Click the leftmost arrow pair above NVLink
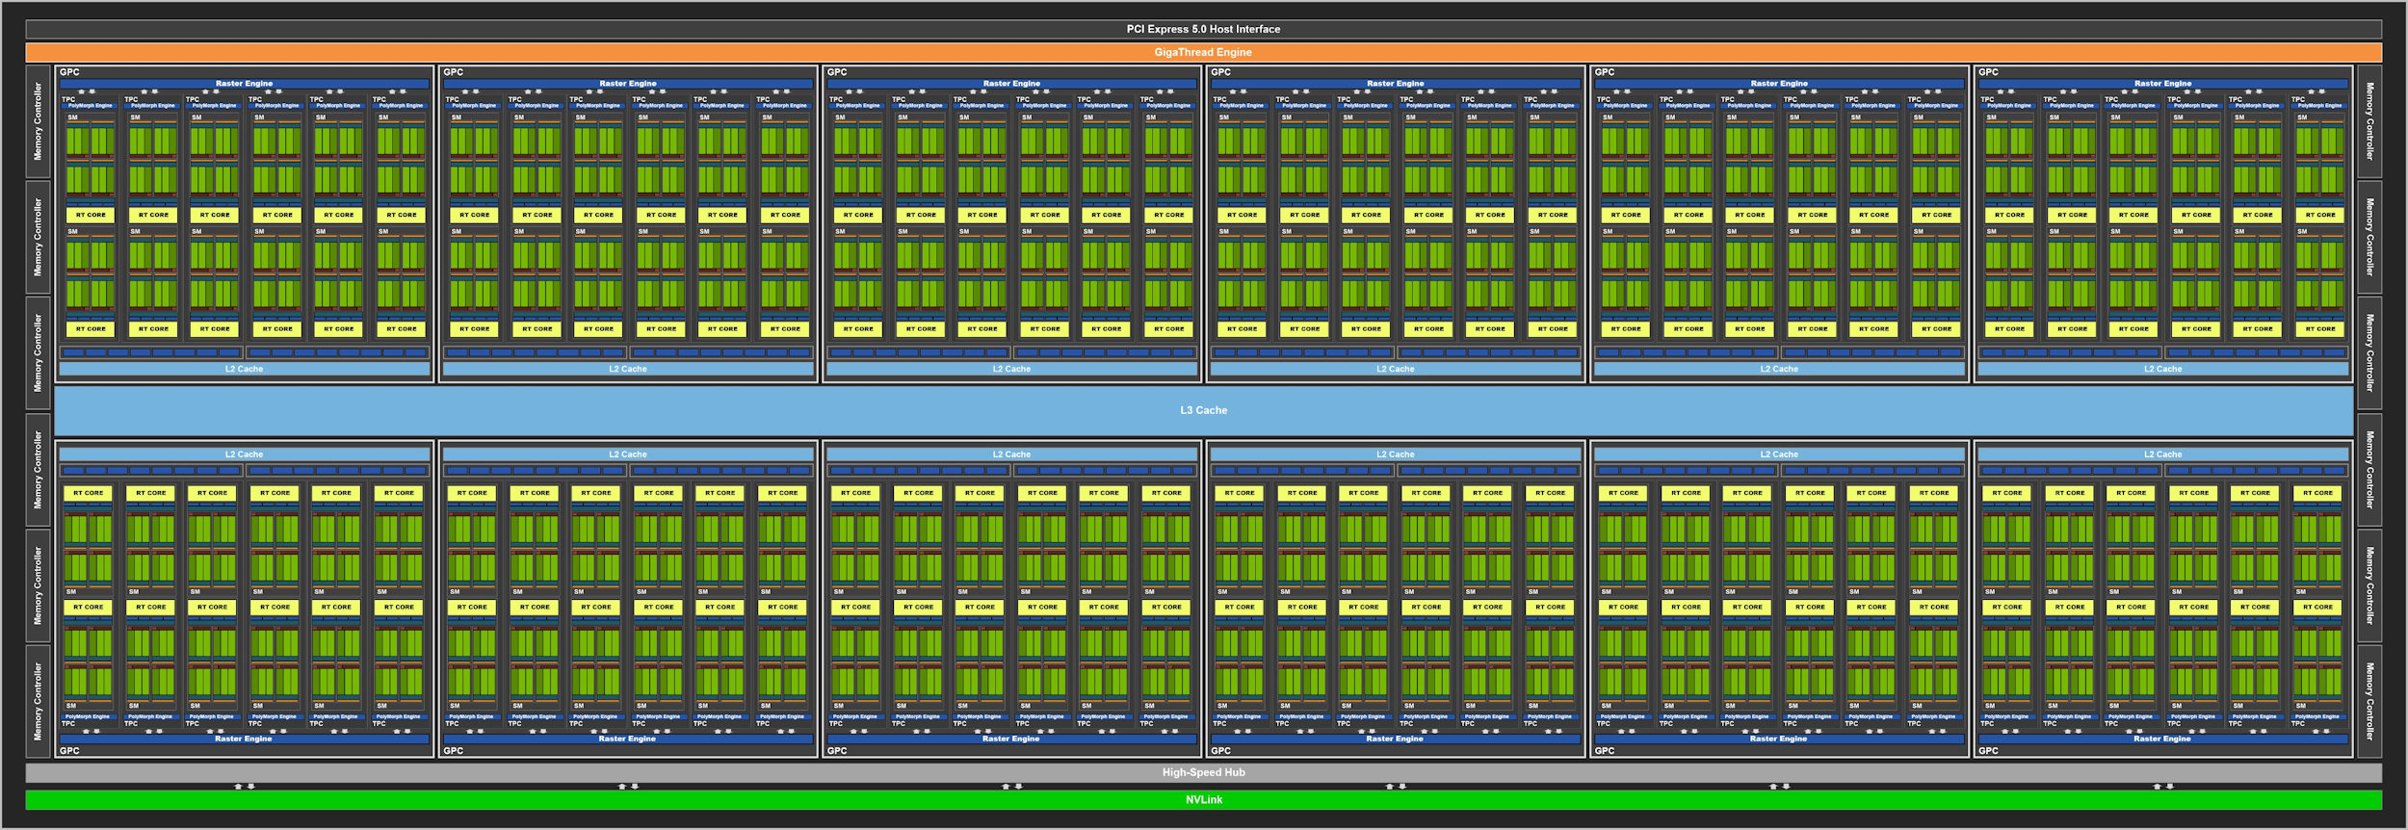2408x830 pixels. tap(245, 787)
